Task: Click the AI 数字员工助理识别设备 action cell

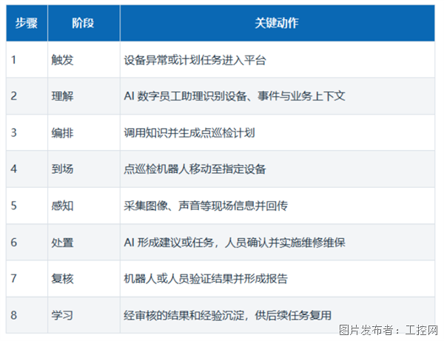Action: pyautogui.click(x=277, y=96)
